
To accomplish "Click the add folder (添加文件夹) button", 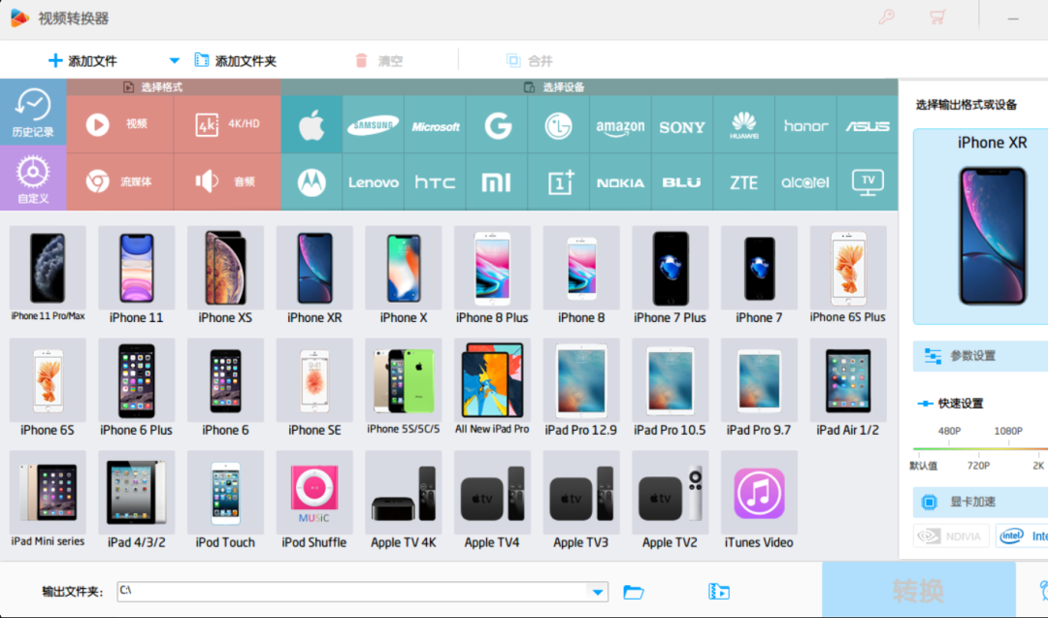I will point(235,61).
